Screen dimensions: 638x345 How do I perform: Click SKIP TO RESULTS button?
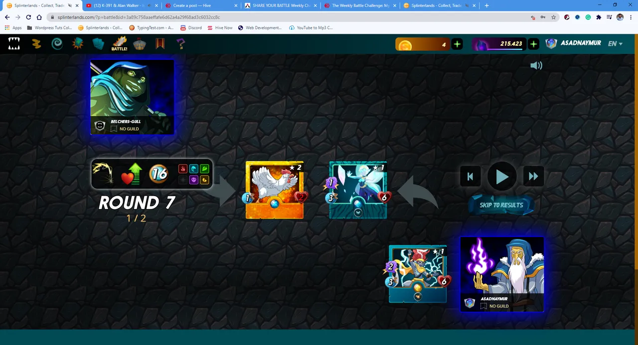point(501,205)
